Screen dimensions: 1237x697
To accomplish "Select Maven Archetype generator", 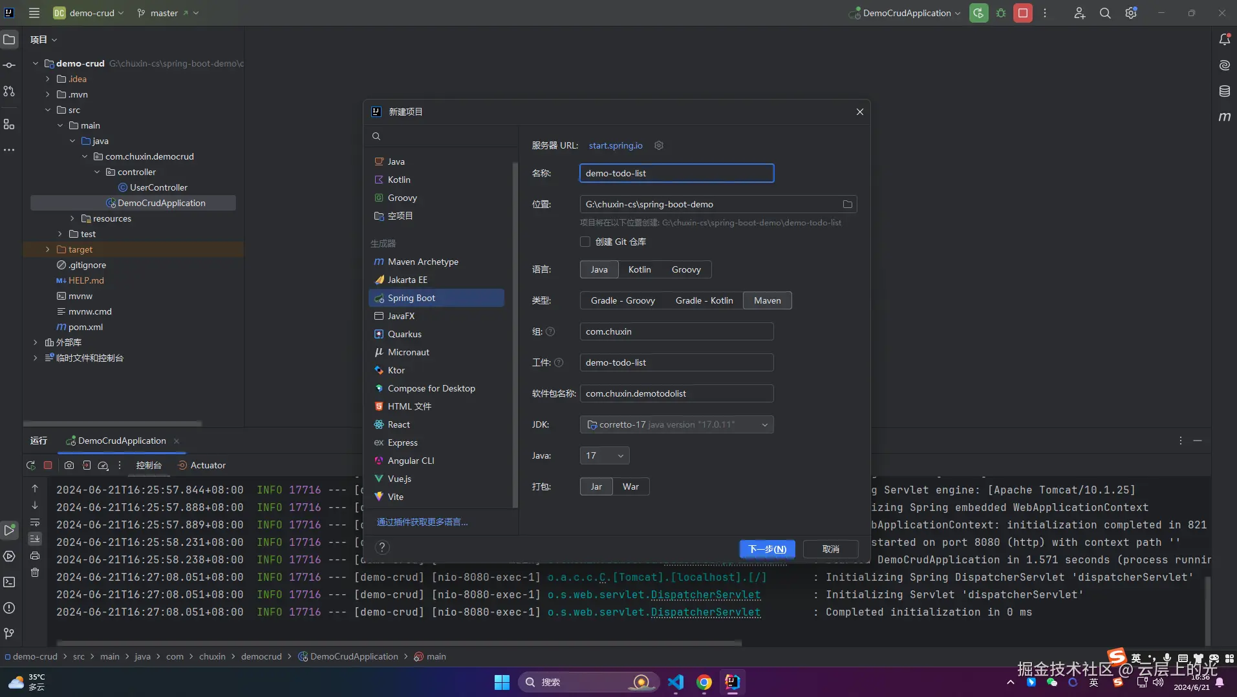I will pyautogui.click(x=436, y=262).
